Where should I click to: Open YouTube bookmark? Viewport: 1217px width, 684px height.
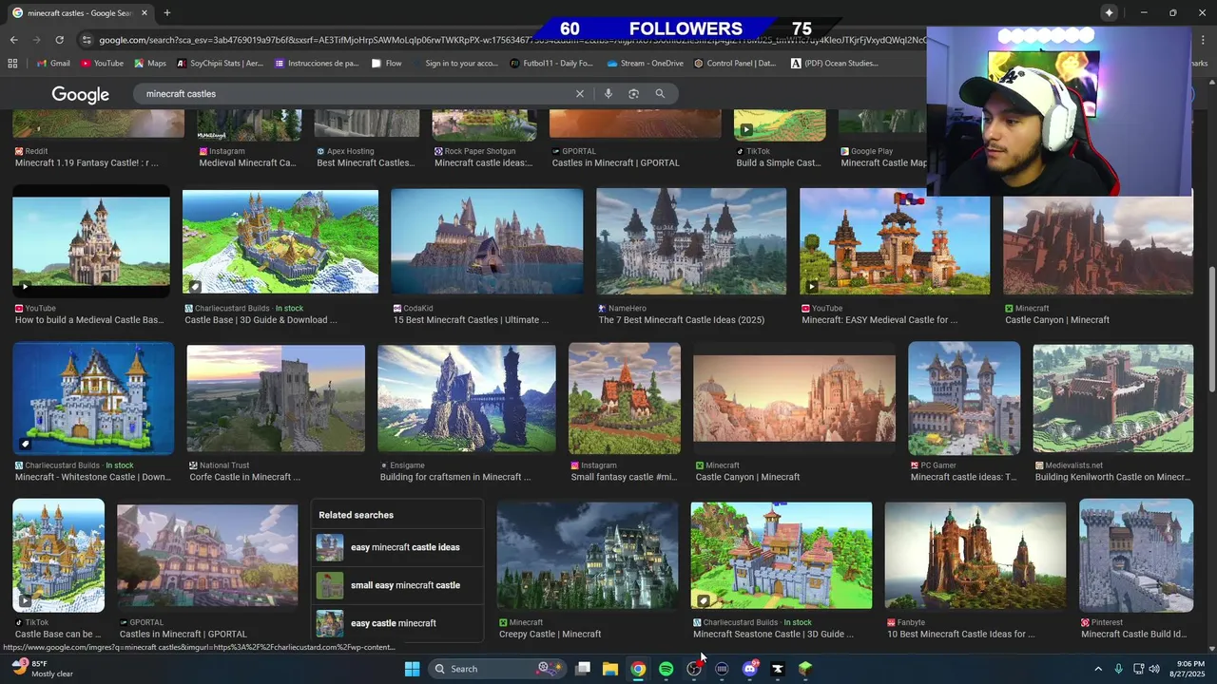coord(102,64)
